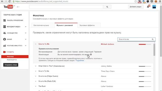
Task: Click the Панель управления sidebar label
Action: [x=15, y=20]
